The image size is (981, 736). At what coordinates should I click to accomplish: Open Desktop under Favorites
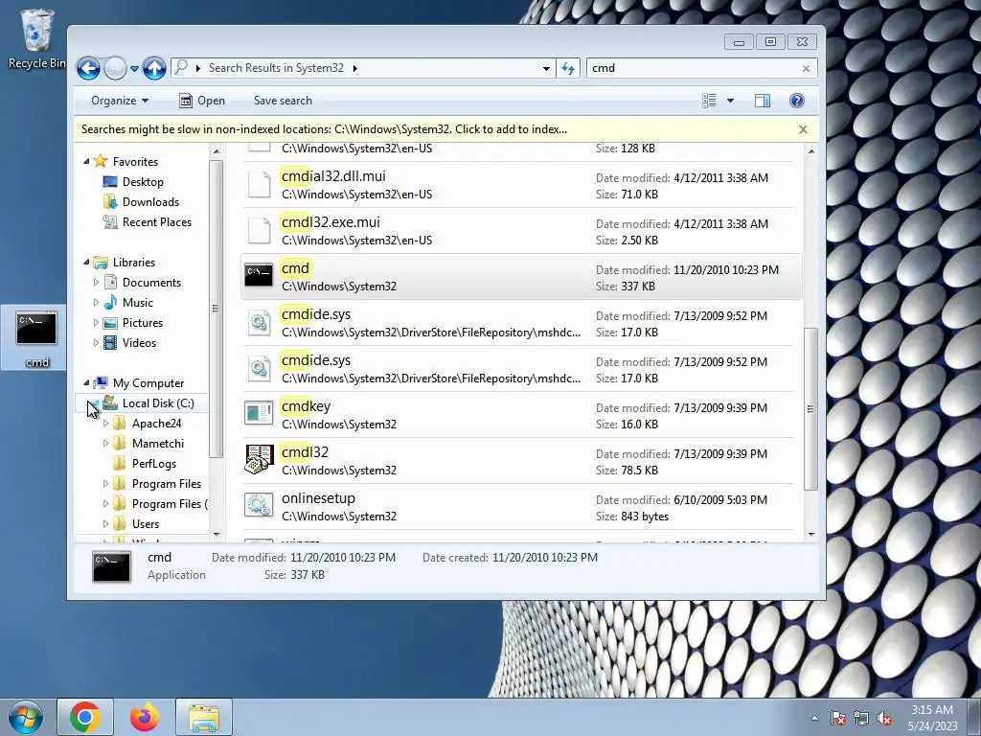pos(143,181)
